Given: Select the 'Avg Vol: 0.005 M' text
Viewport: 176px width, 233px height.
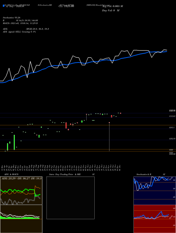Looking at the screenshot, I should 113,6.
